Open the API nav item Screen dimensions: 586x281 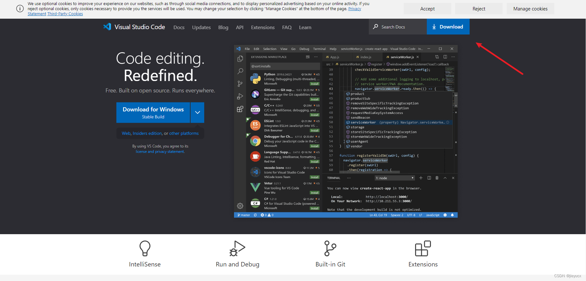[240, 28]
